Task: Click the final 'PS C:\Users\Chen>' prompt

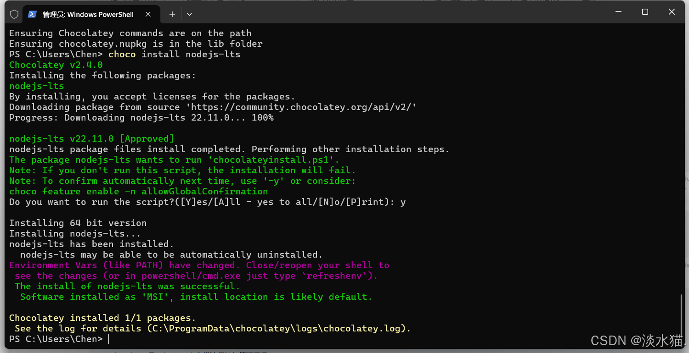Action: point(56,339)
